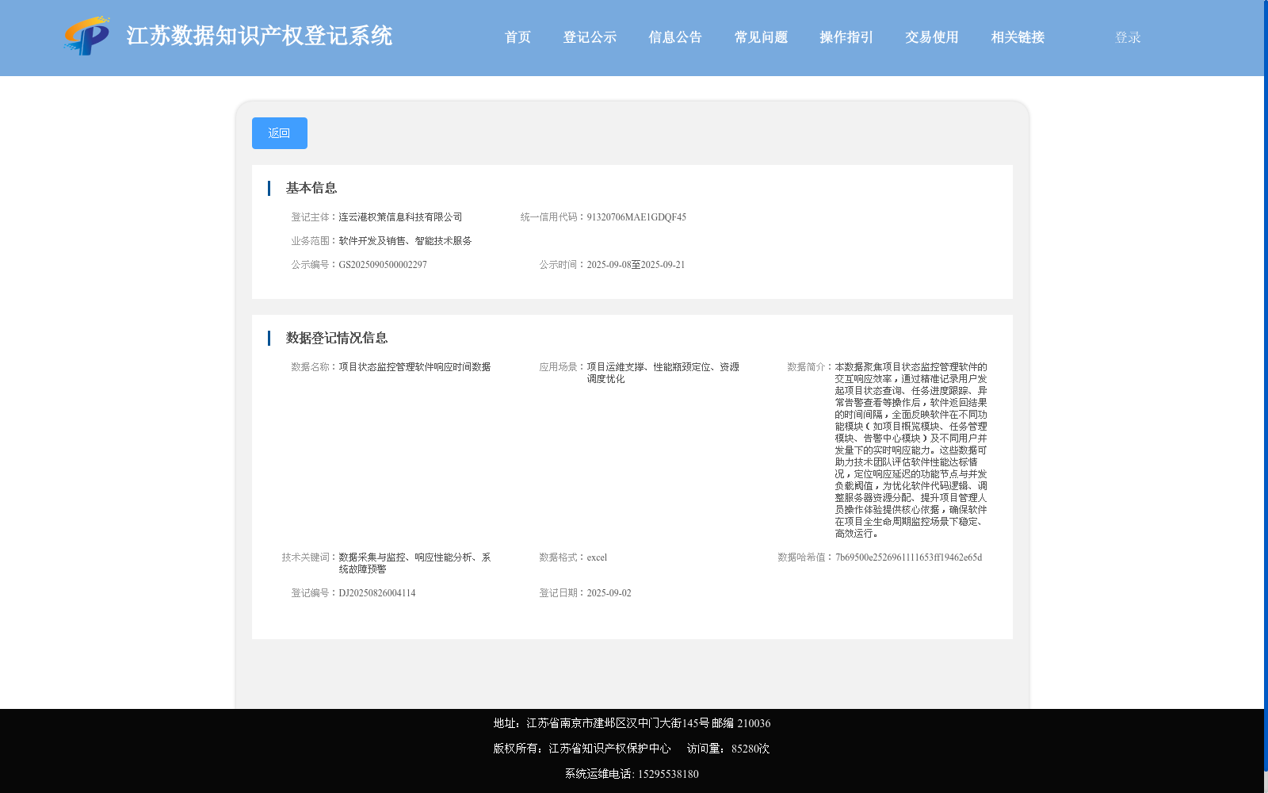Go to 信息公告 menu
The width and height of the screenshot is (1268, 793).
coord(675,37)
